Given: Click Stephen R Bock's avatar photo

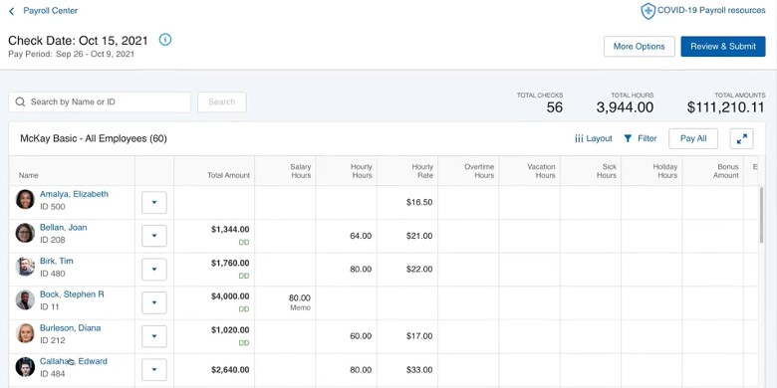Looking at the screenshot, I should 25,299.
